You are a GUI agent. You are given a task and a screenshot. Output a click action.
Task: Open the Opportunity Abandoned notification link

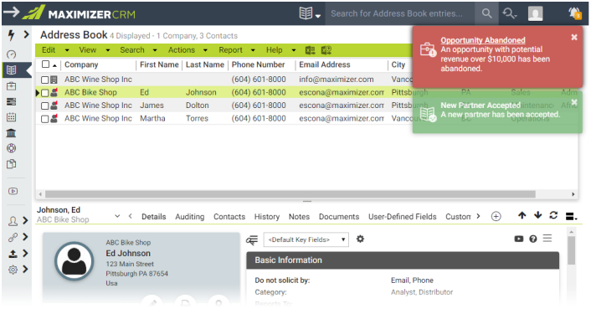click(483, 40)
